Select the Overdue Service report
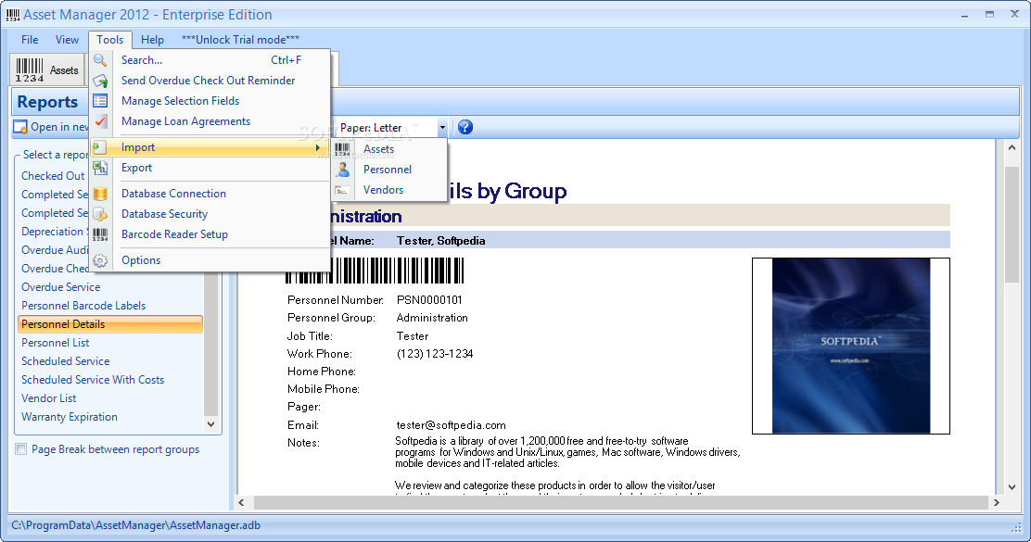This screenshot has width=1031, height=542. [x=60, y=287]
